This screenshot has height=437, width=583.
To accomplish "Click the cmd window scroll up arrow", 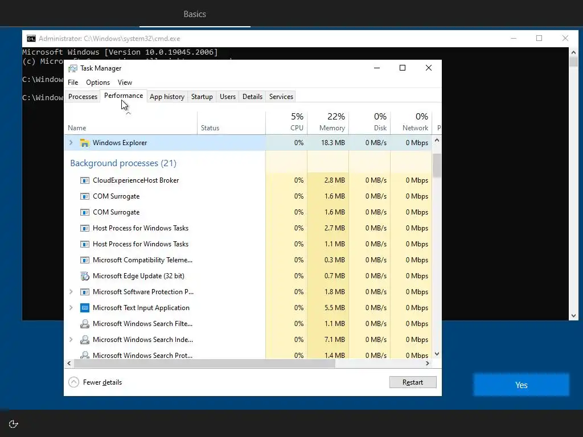I will point(573,52).
